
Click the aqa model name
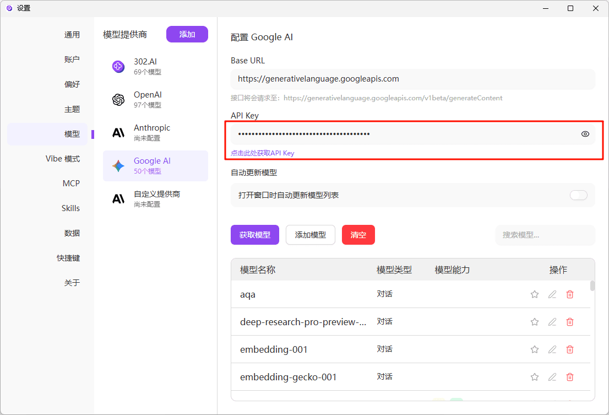pyautogui.click(x=248, y=294)
